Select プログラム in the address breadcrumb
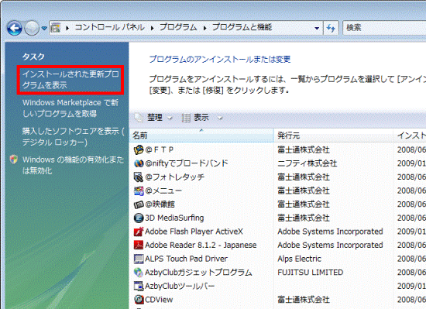The image size is (426, 309). click(x=178, y=27)
